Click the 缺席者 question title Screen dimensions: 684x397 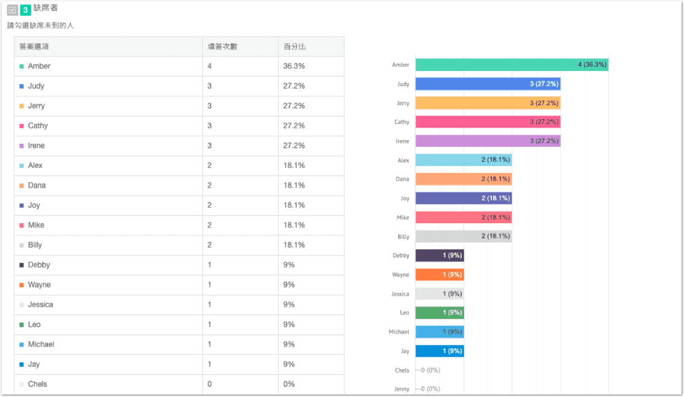click(46, 8)
